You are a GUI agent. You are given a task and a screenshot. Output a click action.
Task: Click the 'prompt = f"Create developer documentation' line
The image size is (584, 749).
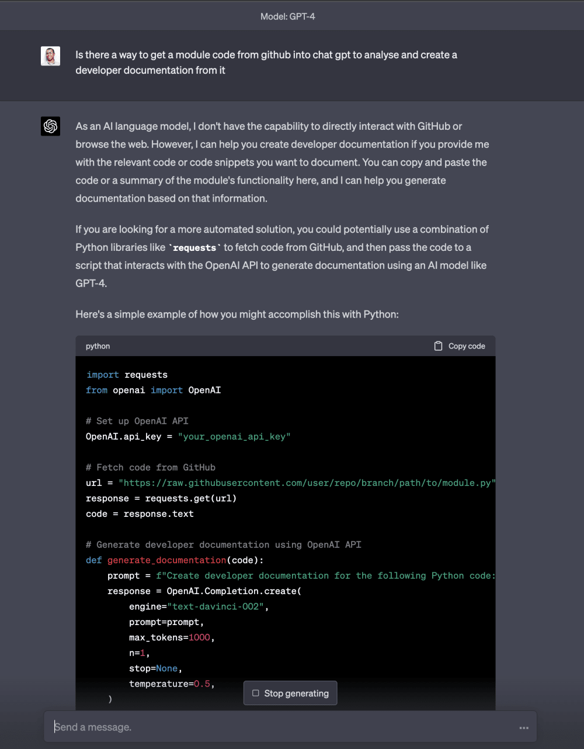[301, 576]
